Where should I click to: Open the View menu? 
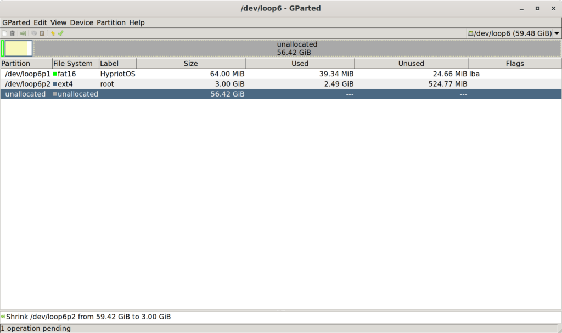pyautogui.click(x=58, y=22)
